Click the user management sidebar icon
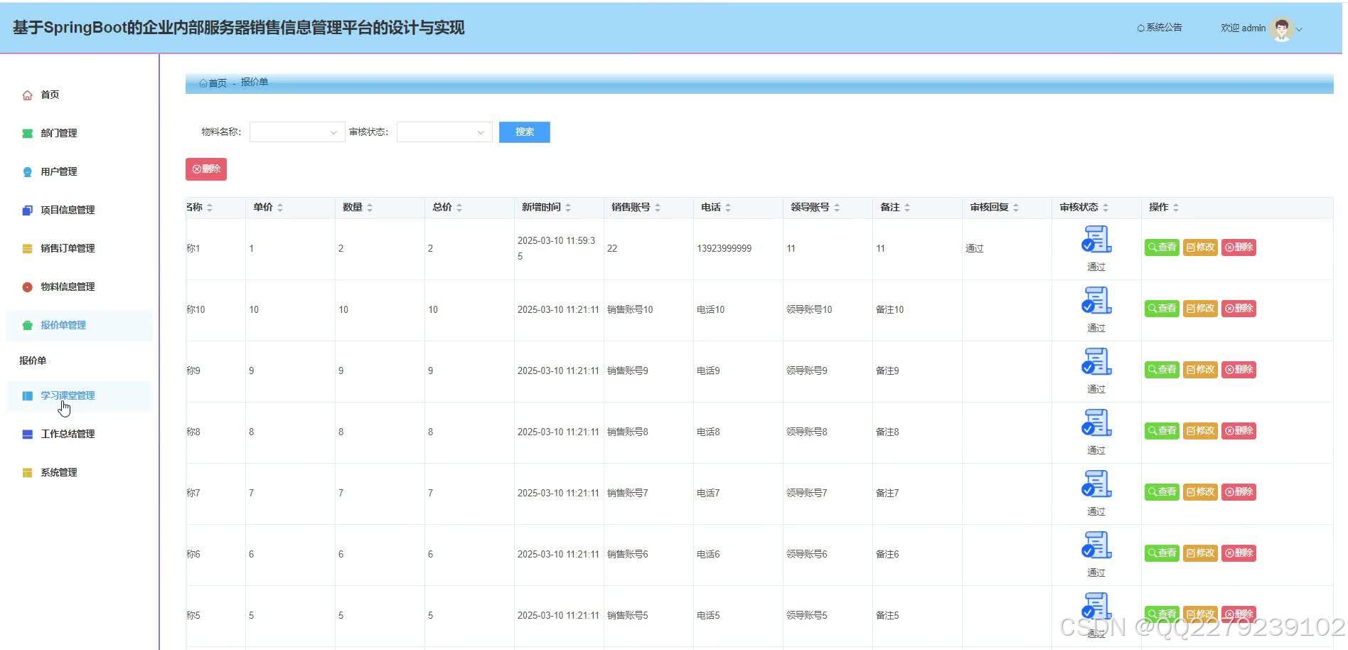Viewport: 1348px width, 650px height. coord(27,172)
